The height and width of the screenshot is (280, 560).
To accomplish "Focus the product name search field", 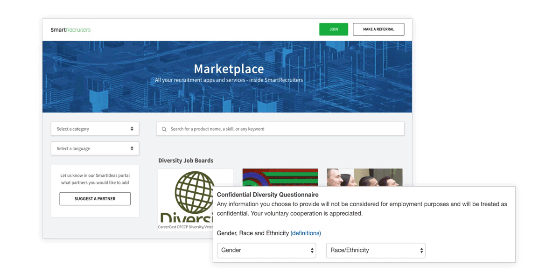I will 280,129.
